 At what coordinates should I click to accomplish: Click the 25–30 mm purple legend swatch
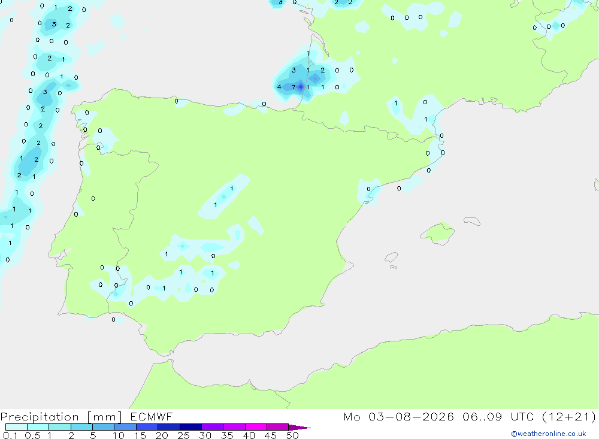click(x=190, y=427)
